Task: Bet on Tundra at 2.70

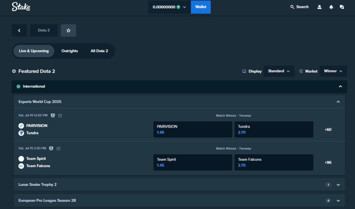Action: 274,129
